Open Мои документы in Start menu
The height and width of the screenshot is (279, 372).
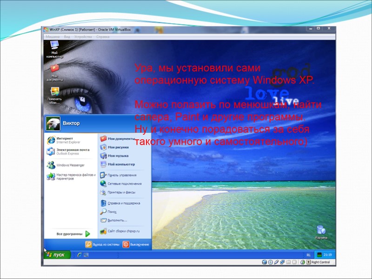point(118,139)
